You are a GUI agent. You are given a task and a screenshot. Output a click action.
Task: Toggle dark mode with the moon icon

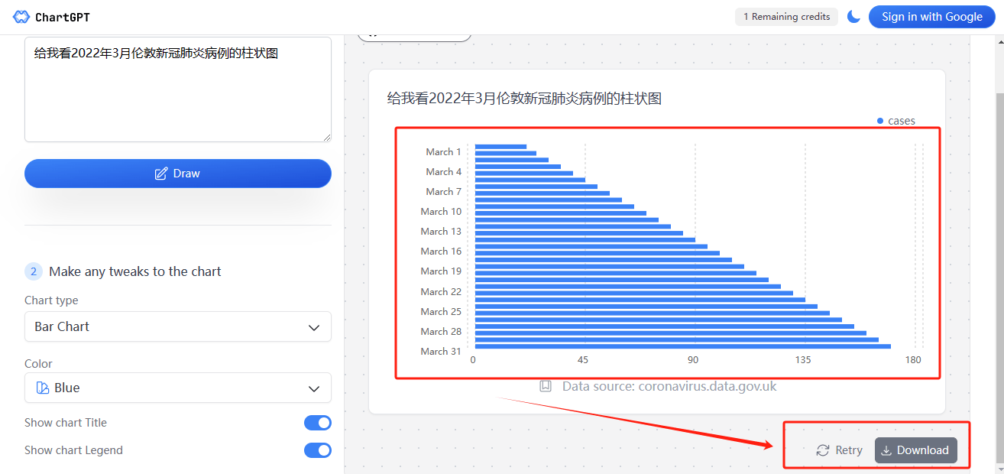click(853, 17)
